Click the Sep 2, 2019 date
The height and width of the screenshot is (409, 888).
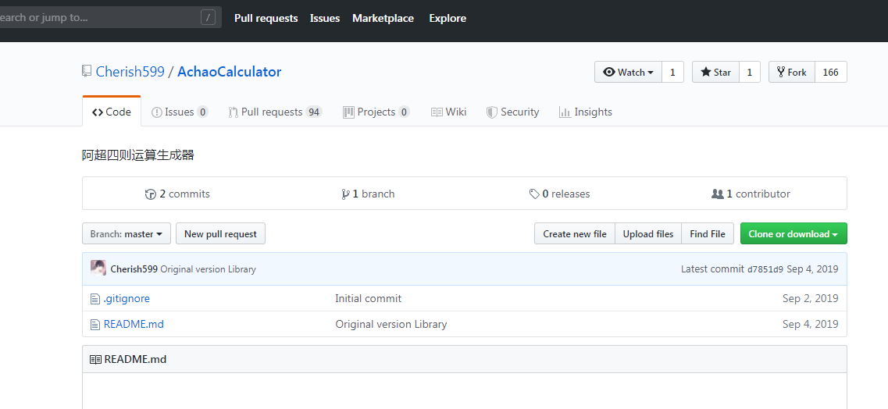coord(811,298)
